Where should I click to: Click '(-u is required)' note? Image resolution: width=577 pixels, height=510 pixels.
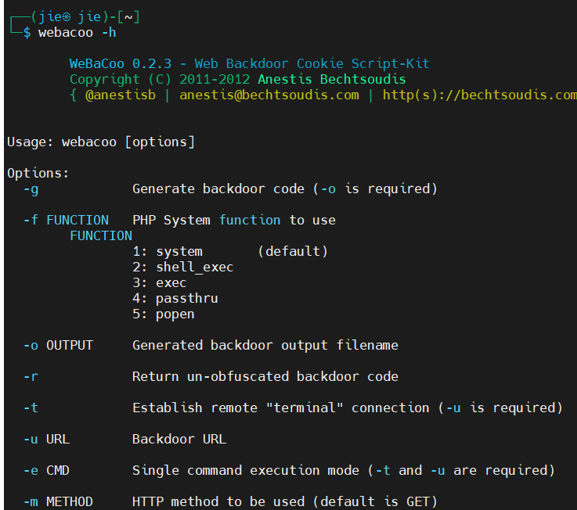[x=500, y=408]
